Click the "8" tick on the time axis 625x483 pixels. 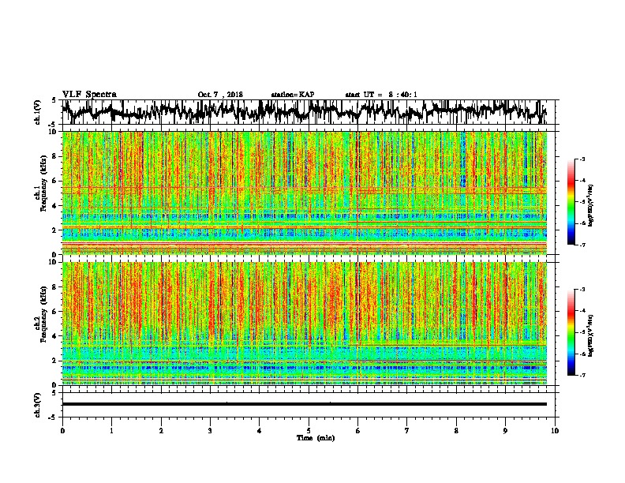pos(456,431)
